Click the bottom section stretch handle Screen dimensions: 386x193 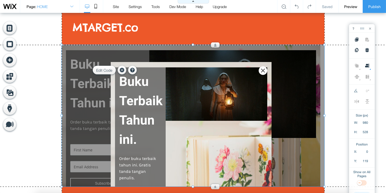(x=215, y=187)
